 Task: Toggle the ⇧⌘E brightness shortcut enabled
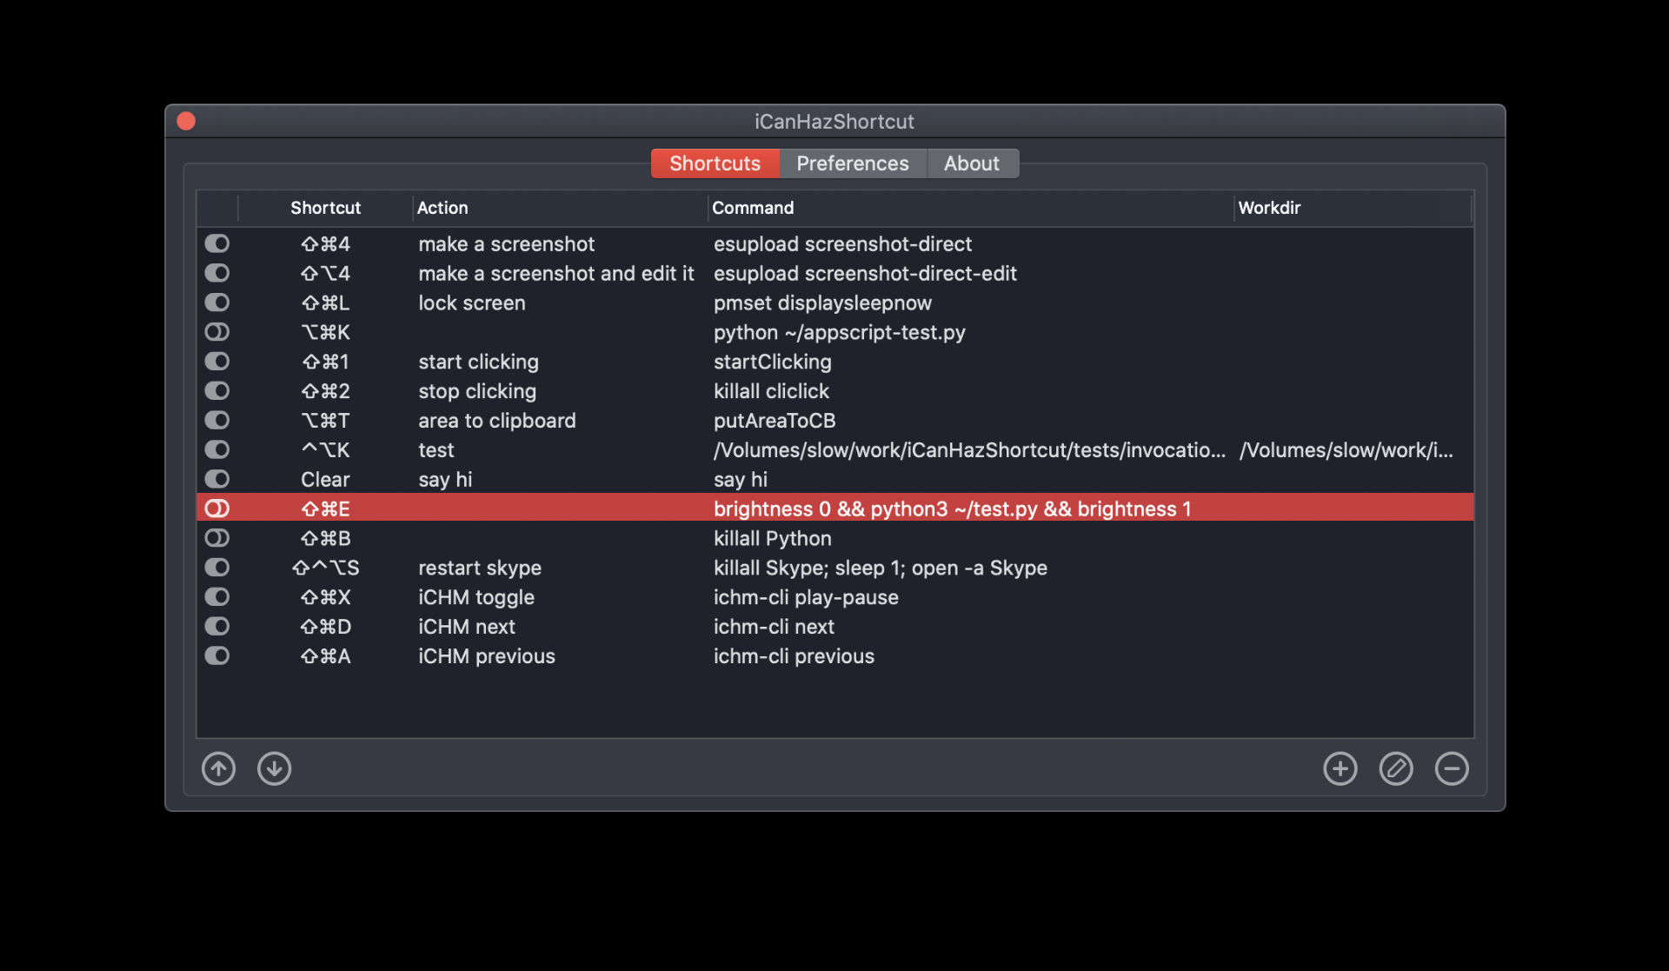tap(217, 508)
